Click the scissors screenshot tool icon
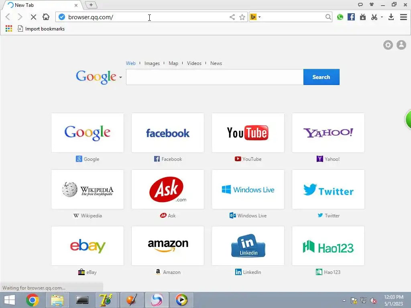 pyautogui.click(x=374, y=17)
